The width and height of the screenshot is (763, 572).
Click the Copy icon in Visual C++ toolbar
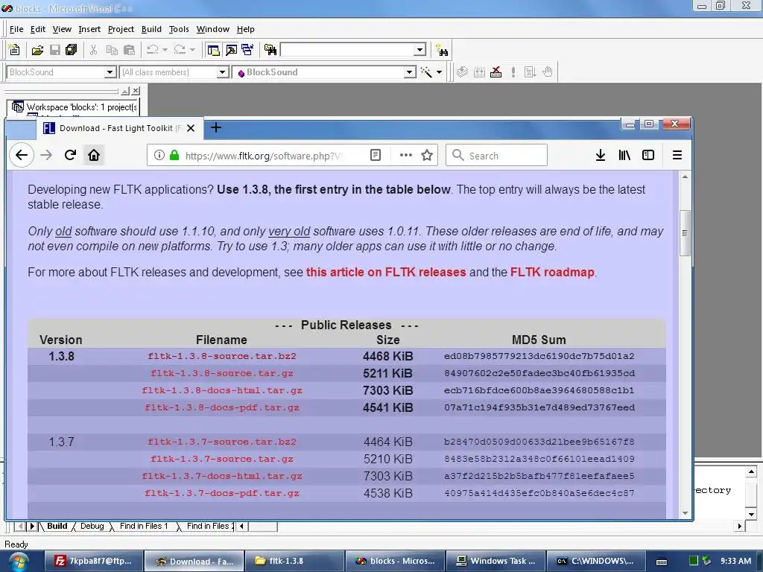[112, 50]
